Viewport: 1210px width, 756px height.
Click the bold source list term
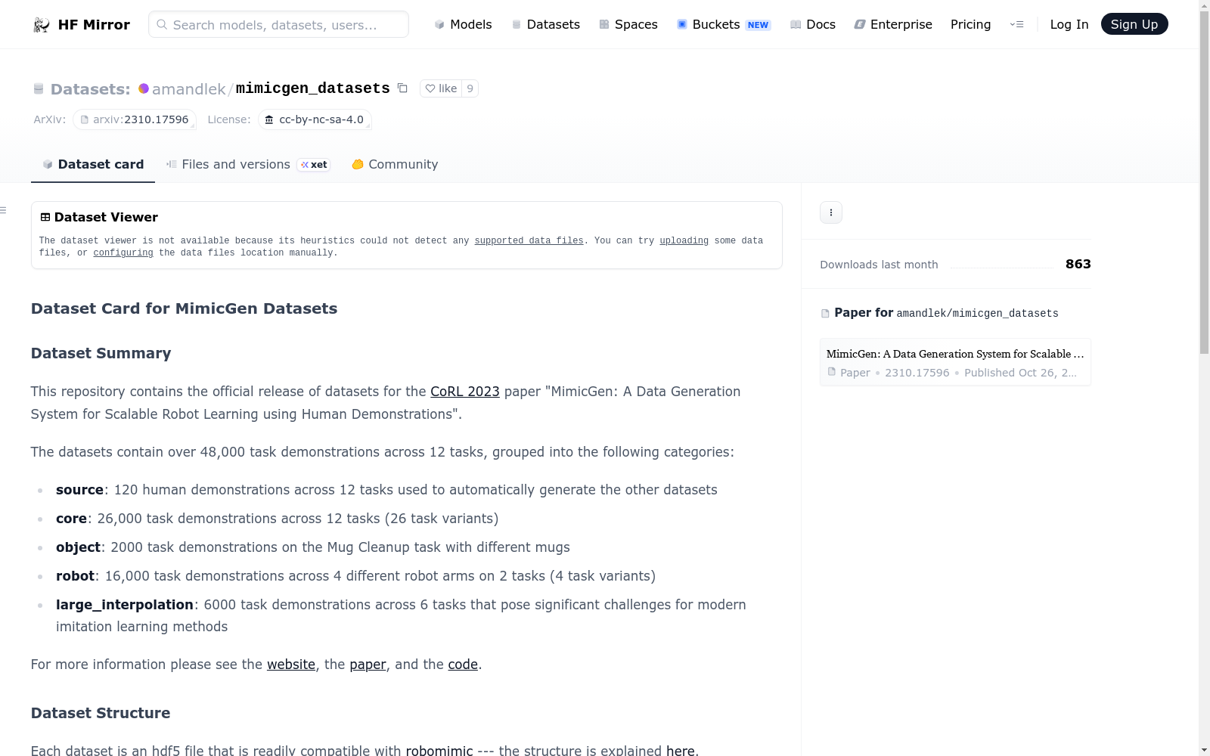79,490
